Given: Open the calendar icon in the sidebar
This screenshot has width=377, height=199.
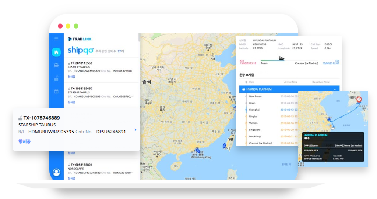Looking at the screenshot, I should pyautogui.click(x=56, y=92).
